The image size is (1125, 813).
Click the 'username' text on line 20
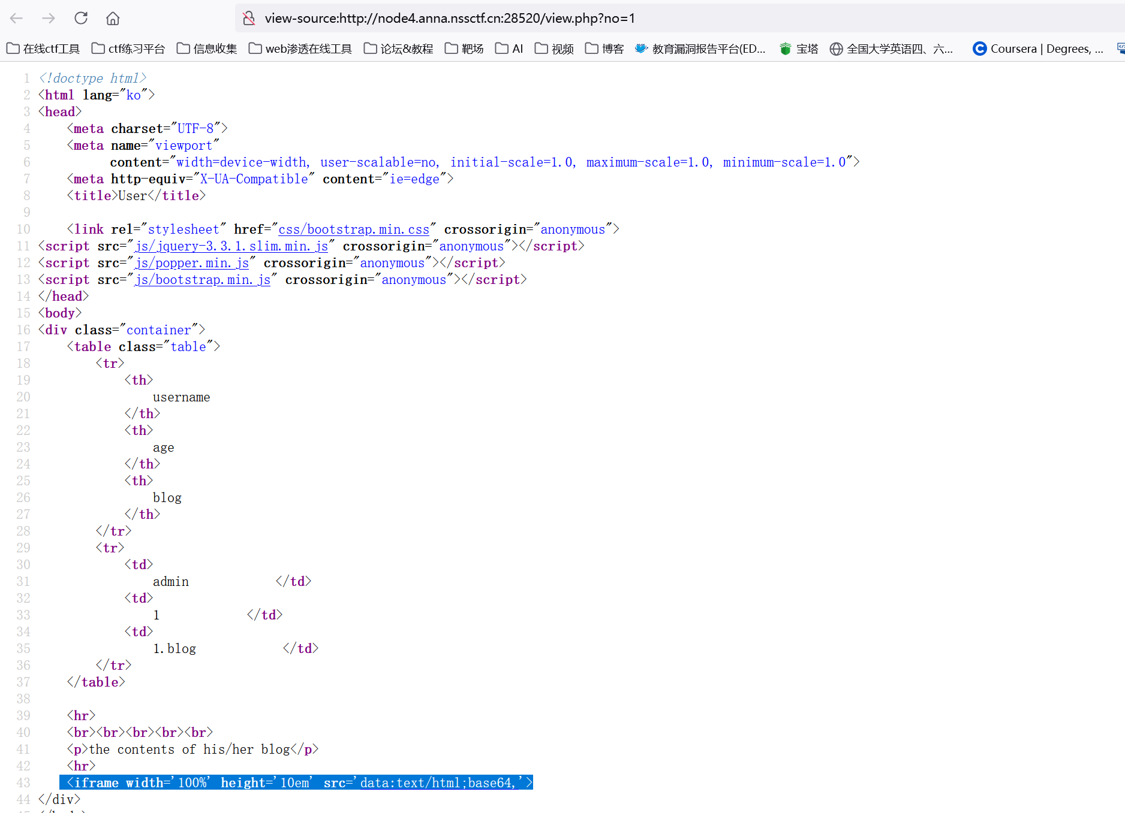182,397
